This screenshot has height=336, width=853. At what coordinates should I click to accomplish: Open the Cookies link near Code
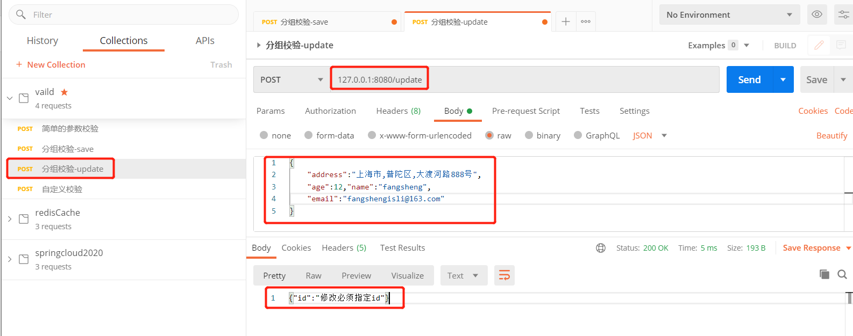tap(813, 111)
